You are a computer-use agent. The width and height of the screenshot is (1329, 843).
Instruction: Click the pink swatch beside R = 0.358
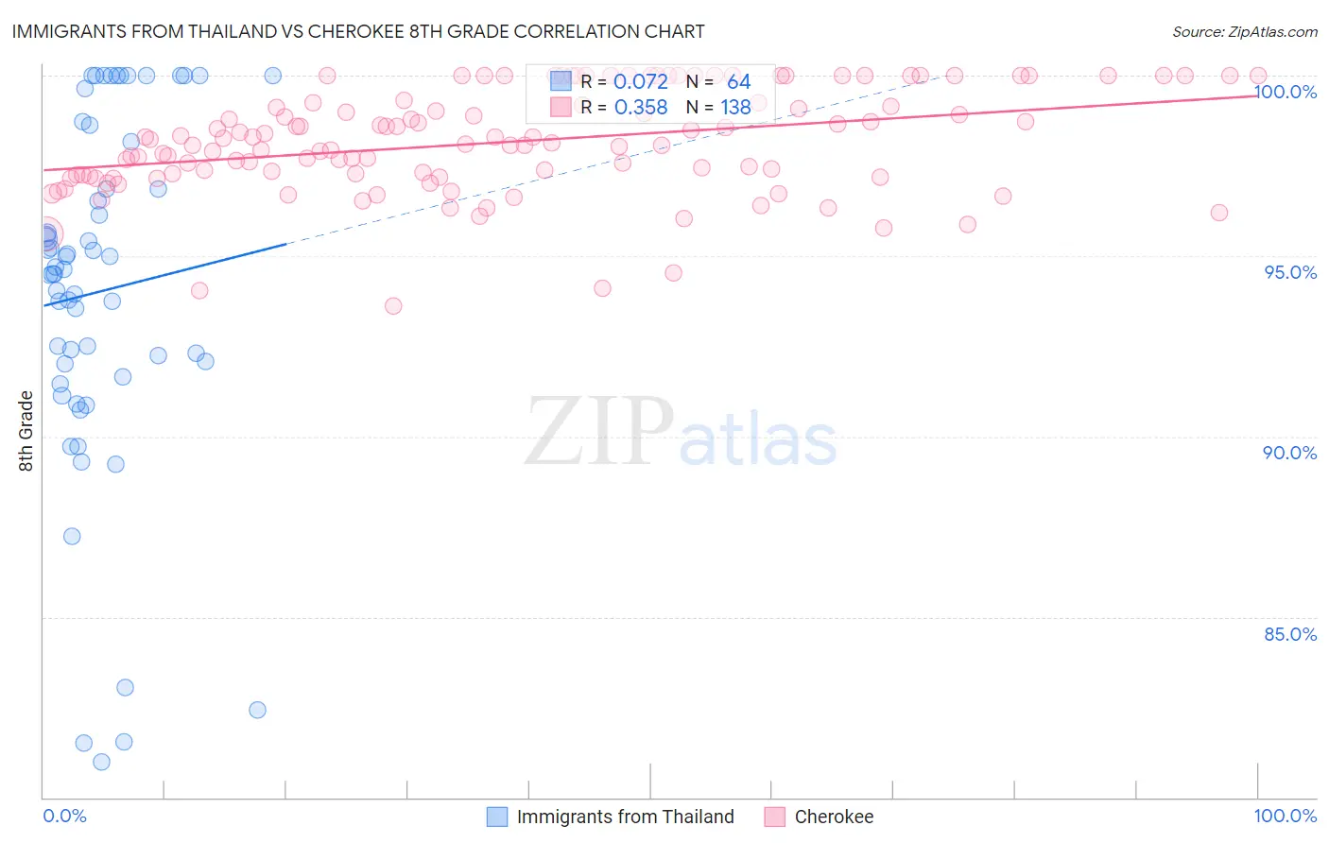561,107
